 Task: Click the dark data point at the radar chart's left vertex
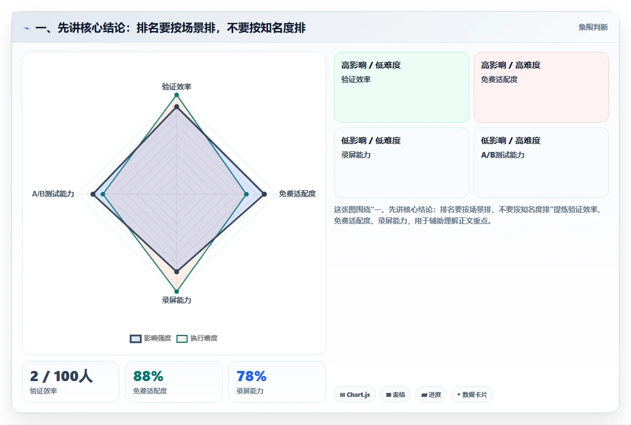point(93,194)
